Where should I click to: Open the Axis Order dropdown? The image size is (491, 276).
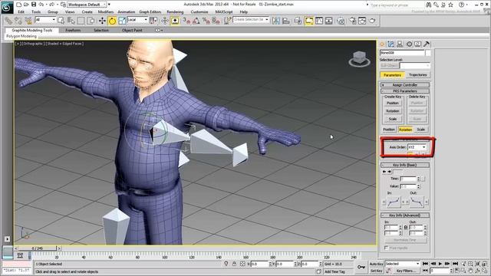tap(417, 147)
